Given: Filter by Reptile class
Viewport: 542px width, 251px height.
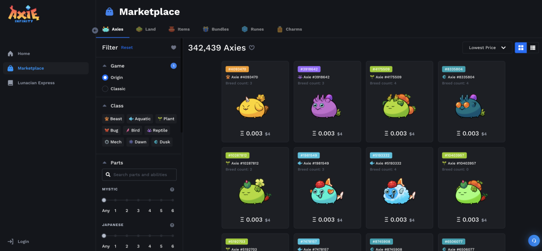Looking at the screenshot, I should coord(157,130).
